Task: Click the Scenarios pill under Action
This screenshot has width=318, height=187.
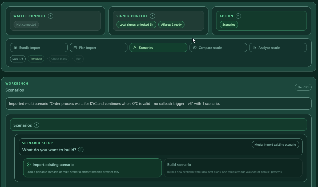Action: click(229, 25)
